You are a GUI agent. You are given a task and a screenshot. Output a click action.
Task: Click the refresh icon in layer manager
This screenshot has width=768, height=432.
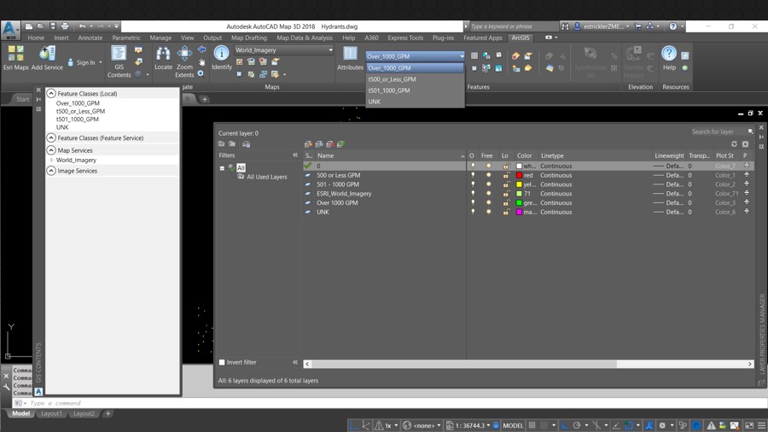734,144
